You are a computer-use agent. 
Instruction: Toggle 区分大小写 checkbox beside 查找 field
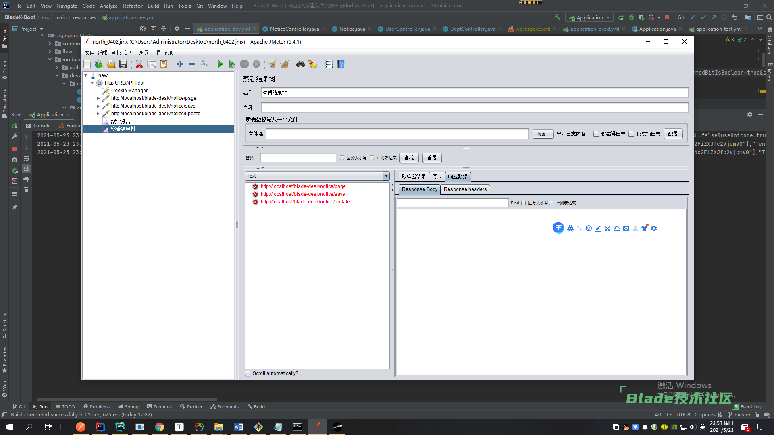point(342,158)
